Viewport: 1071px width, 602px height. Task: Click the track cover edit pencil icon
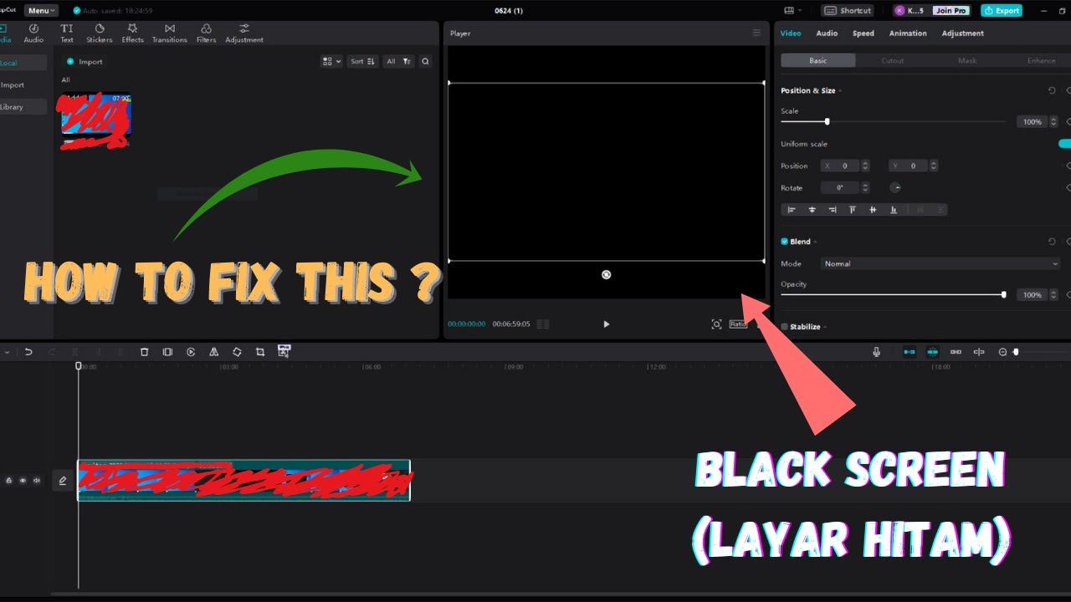tap(62, 481)
